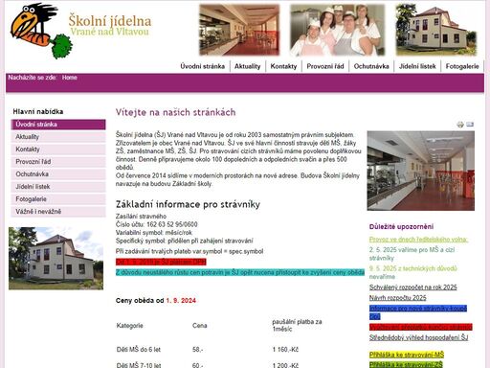The width and height of the screenshot is (490, 368).
Task: Click the Home breadcrumb link
Action: point(70,78)
